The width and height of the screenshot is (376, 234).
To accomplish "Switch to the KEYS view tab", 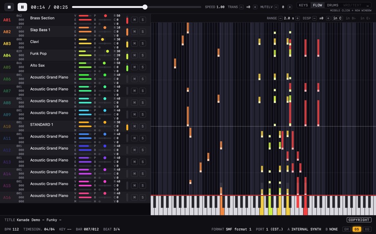I will point(303,5).
